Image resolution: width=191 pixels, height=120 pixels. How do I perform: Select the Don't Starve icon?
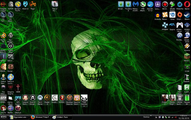(x=40, y=100)
